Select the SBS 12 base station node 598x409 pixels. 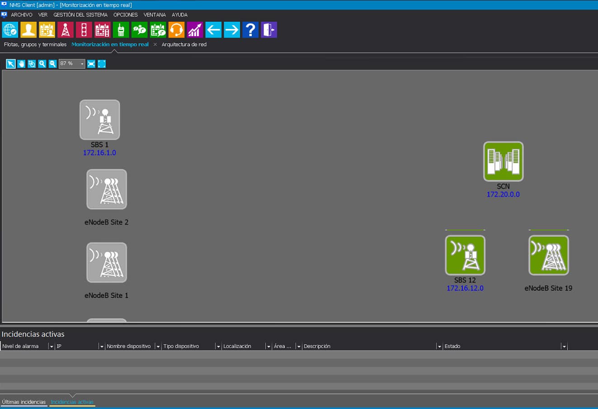tap(465, 255)
